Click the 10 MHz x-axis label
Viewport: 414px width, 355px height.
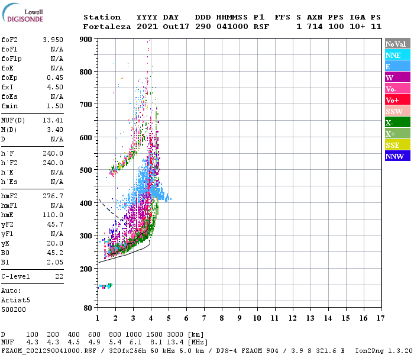coord(257,318)
